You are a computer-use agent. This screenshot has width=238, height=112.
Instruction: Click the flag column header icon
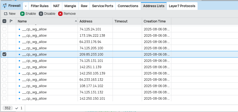coord(11,21)
